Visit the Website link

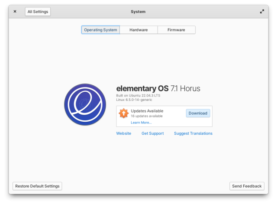tap(124, 133)
